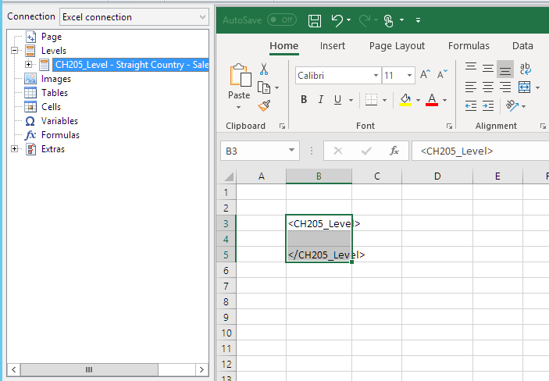The width and height of the screenshot is (549, 381).
Task: Decrease font size icon
Action: (442, 74)
